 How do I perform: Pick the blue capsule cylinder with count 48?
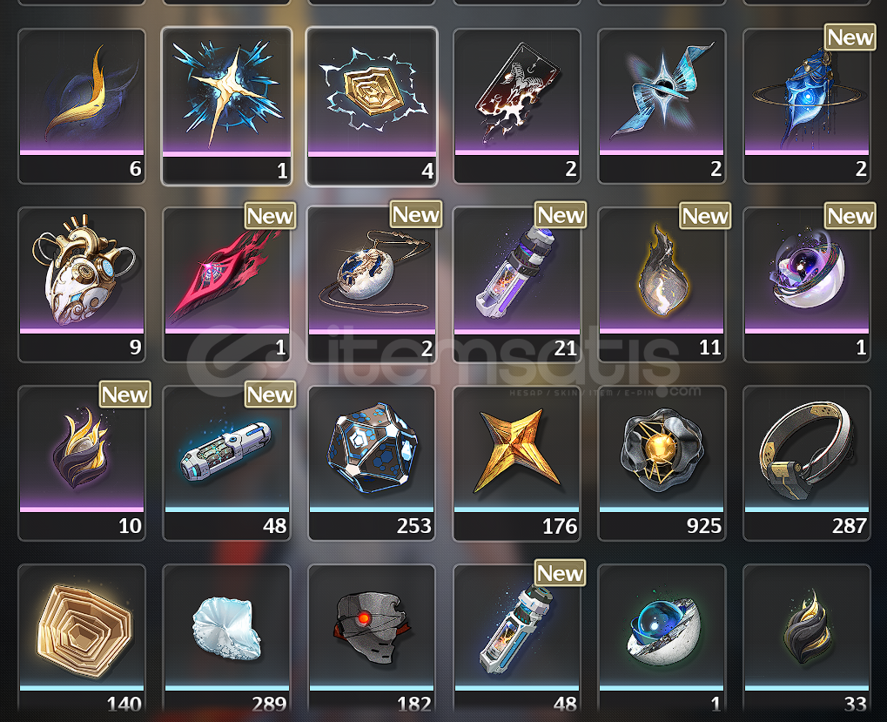coord(227,463)
